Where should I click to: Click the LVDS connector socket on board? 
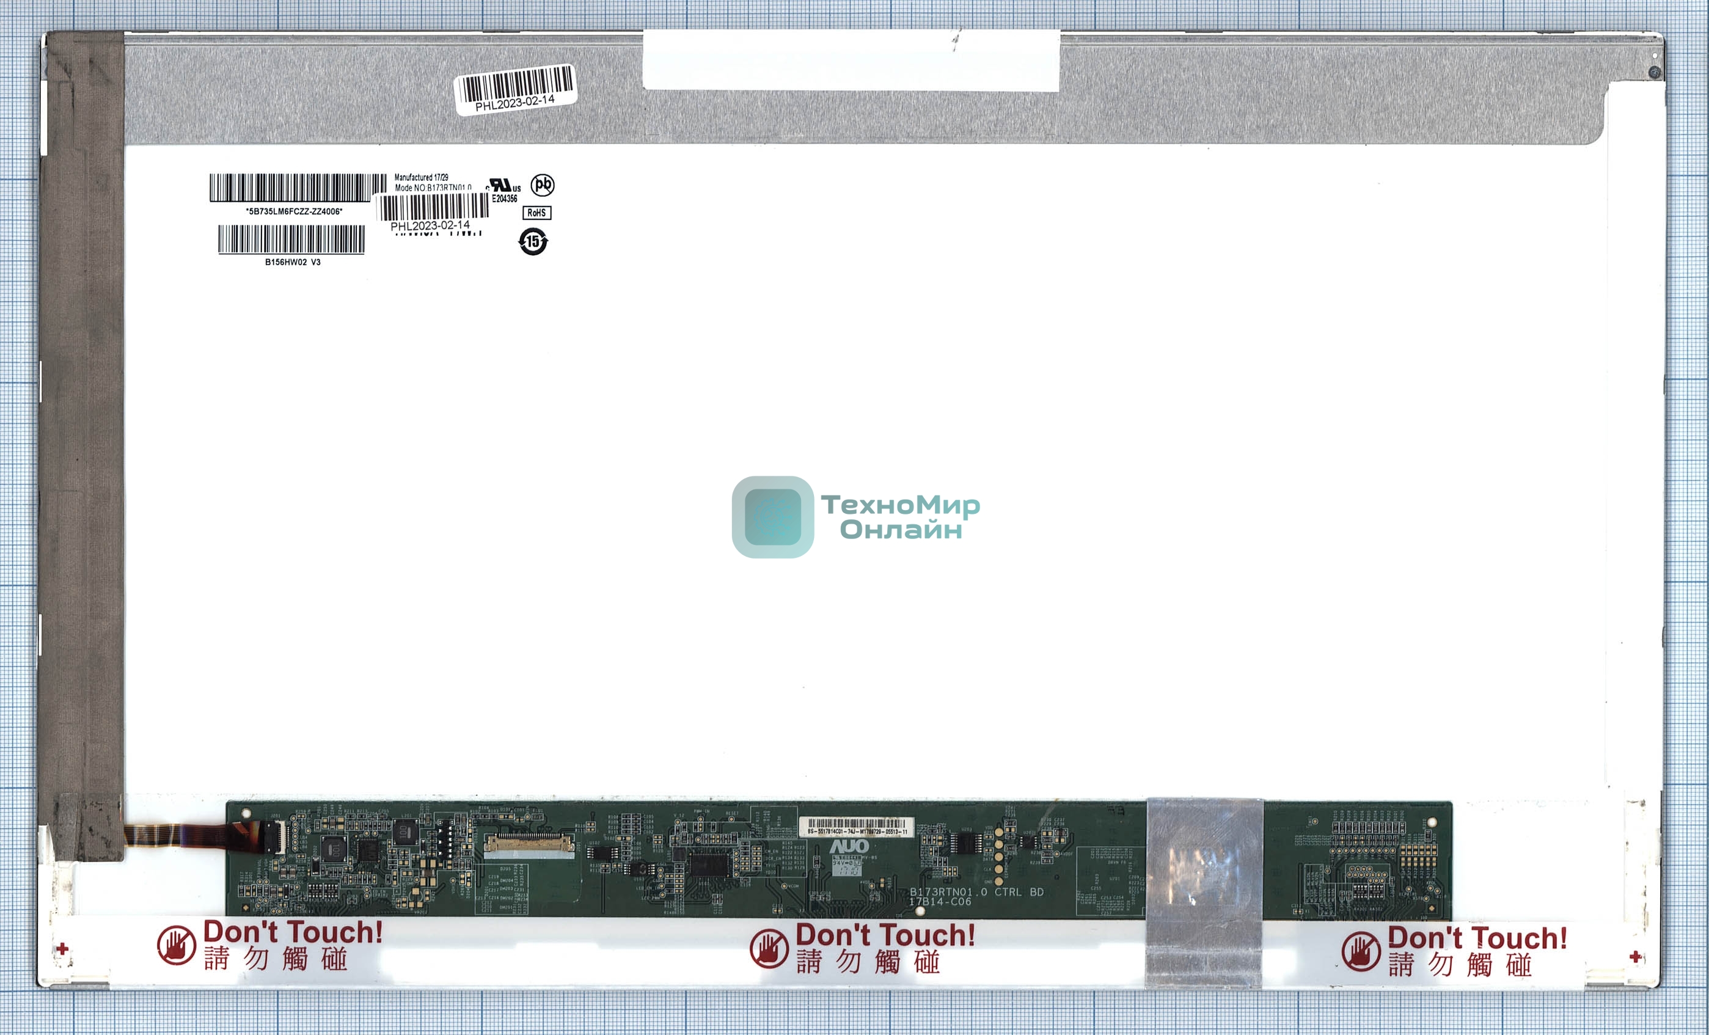click(529, 844)
